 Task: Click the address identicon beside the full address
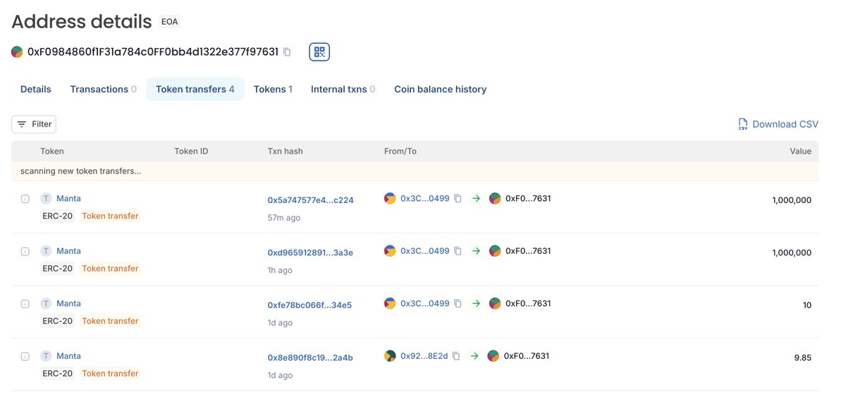17,51
